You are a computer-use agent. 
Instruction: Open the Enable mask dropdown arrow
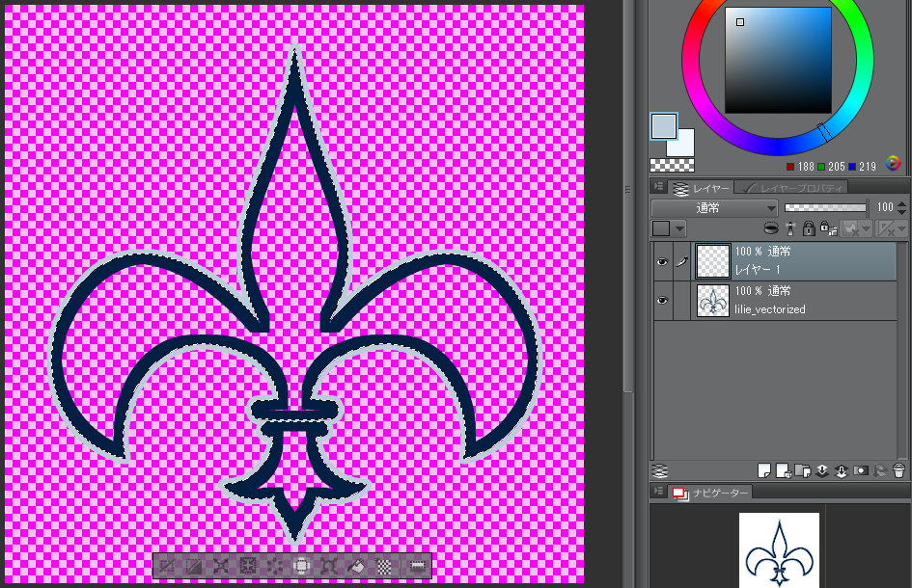click(866, 228)
